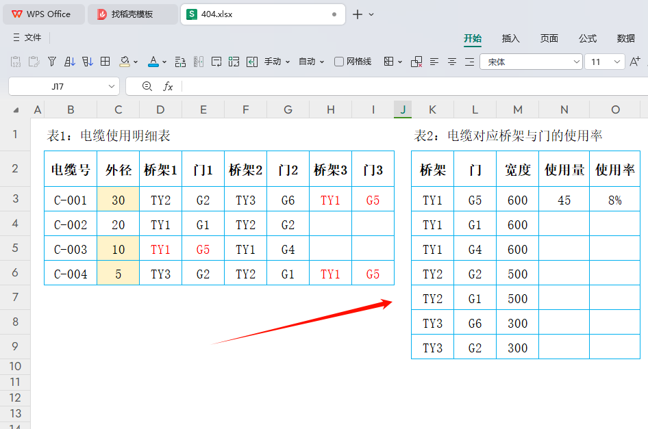Viewport: 648px width, 429px height.
Task: Apply fill color with the paint bucket icon
Action: 125,62
